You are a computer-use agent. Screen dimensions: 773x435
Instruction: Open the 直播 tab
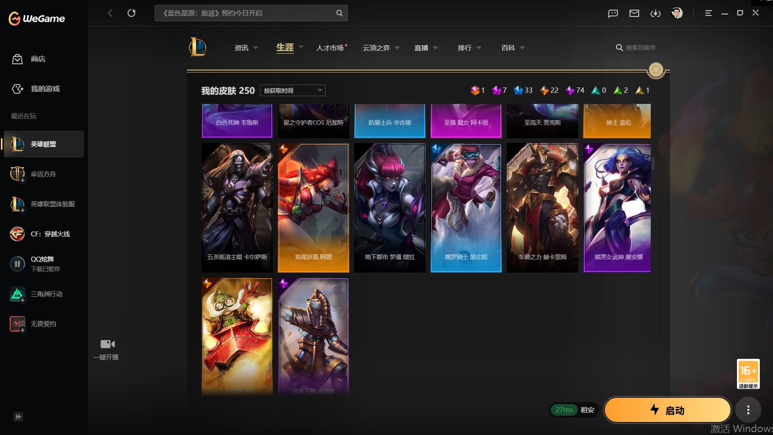(x=421, y=48)
